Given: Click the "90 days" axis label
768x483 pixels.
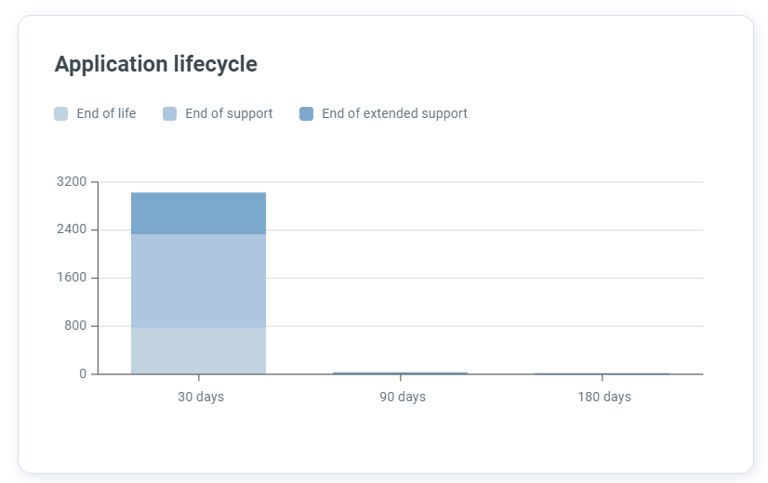Looking at the screenshot, I should click(403, 397).
